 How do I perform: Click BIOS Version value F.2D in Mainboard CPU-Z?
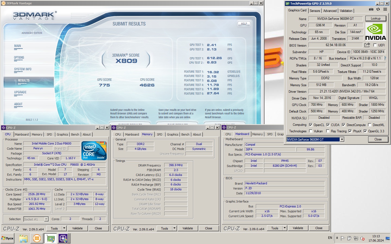[x=285, y=188]
